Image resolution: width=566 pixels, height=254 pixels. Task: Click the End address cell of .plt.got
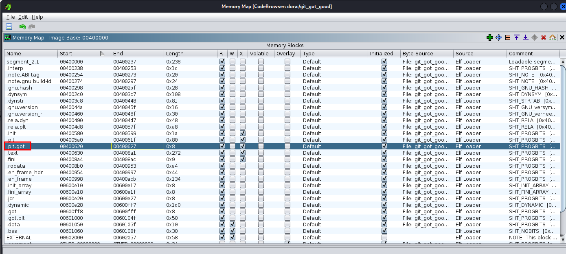coord(137,146)
